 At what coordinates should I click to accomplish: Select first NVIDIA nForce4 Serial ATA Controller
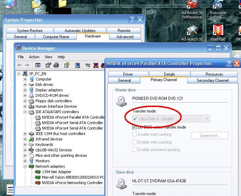coord(72,123)
